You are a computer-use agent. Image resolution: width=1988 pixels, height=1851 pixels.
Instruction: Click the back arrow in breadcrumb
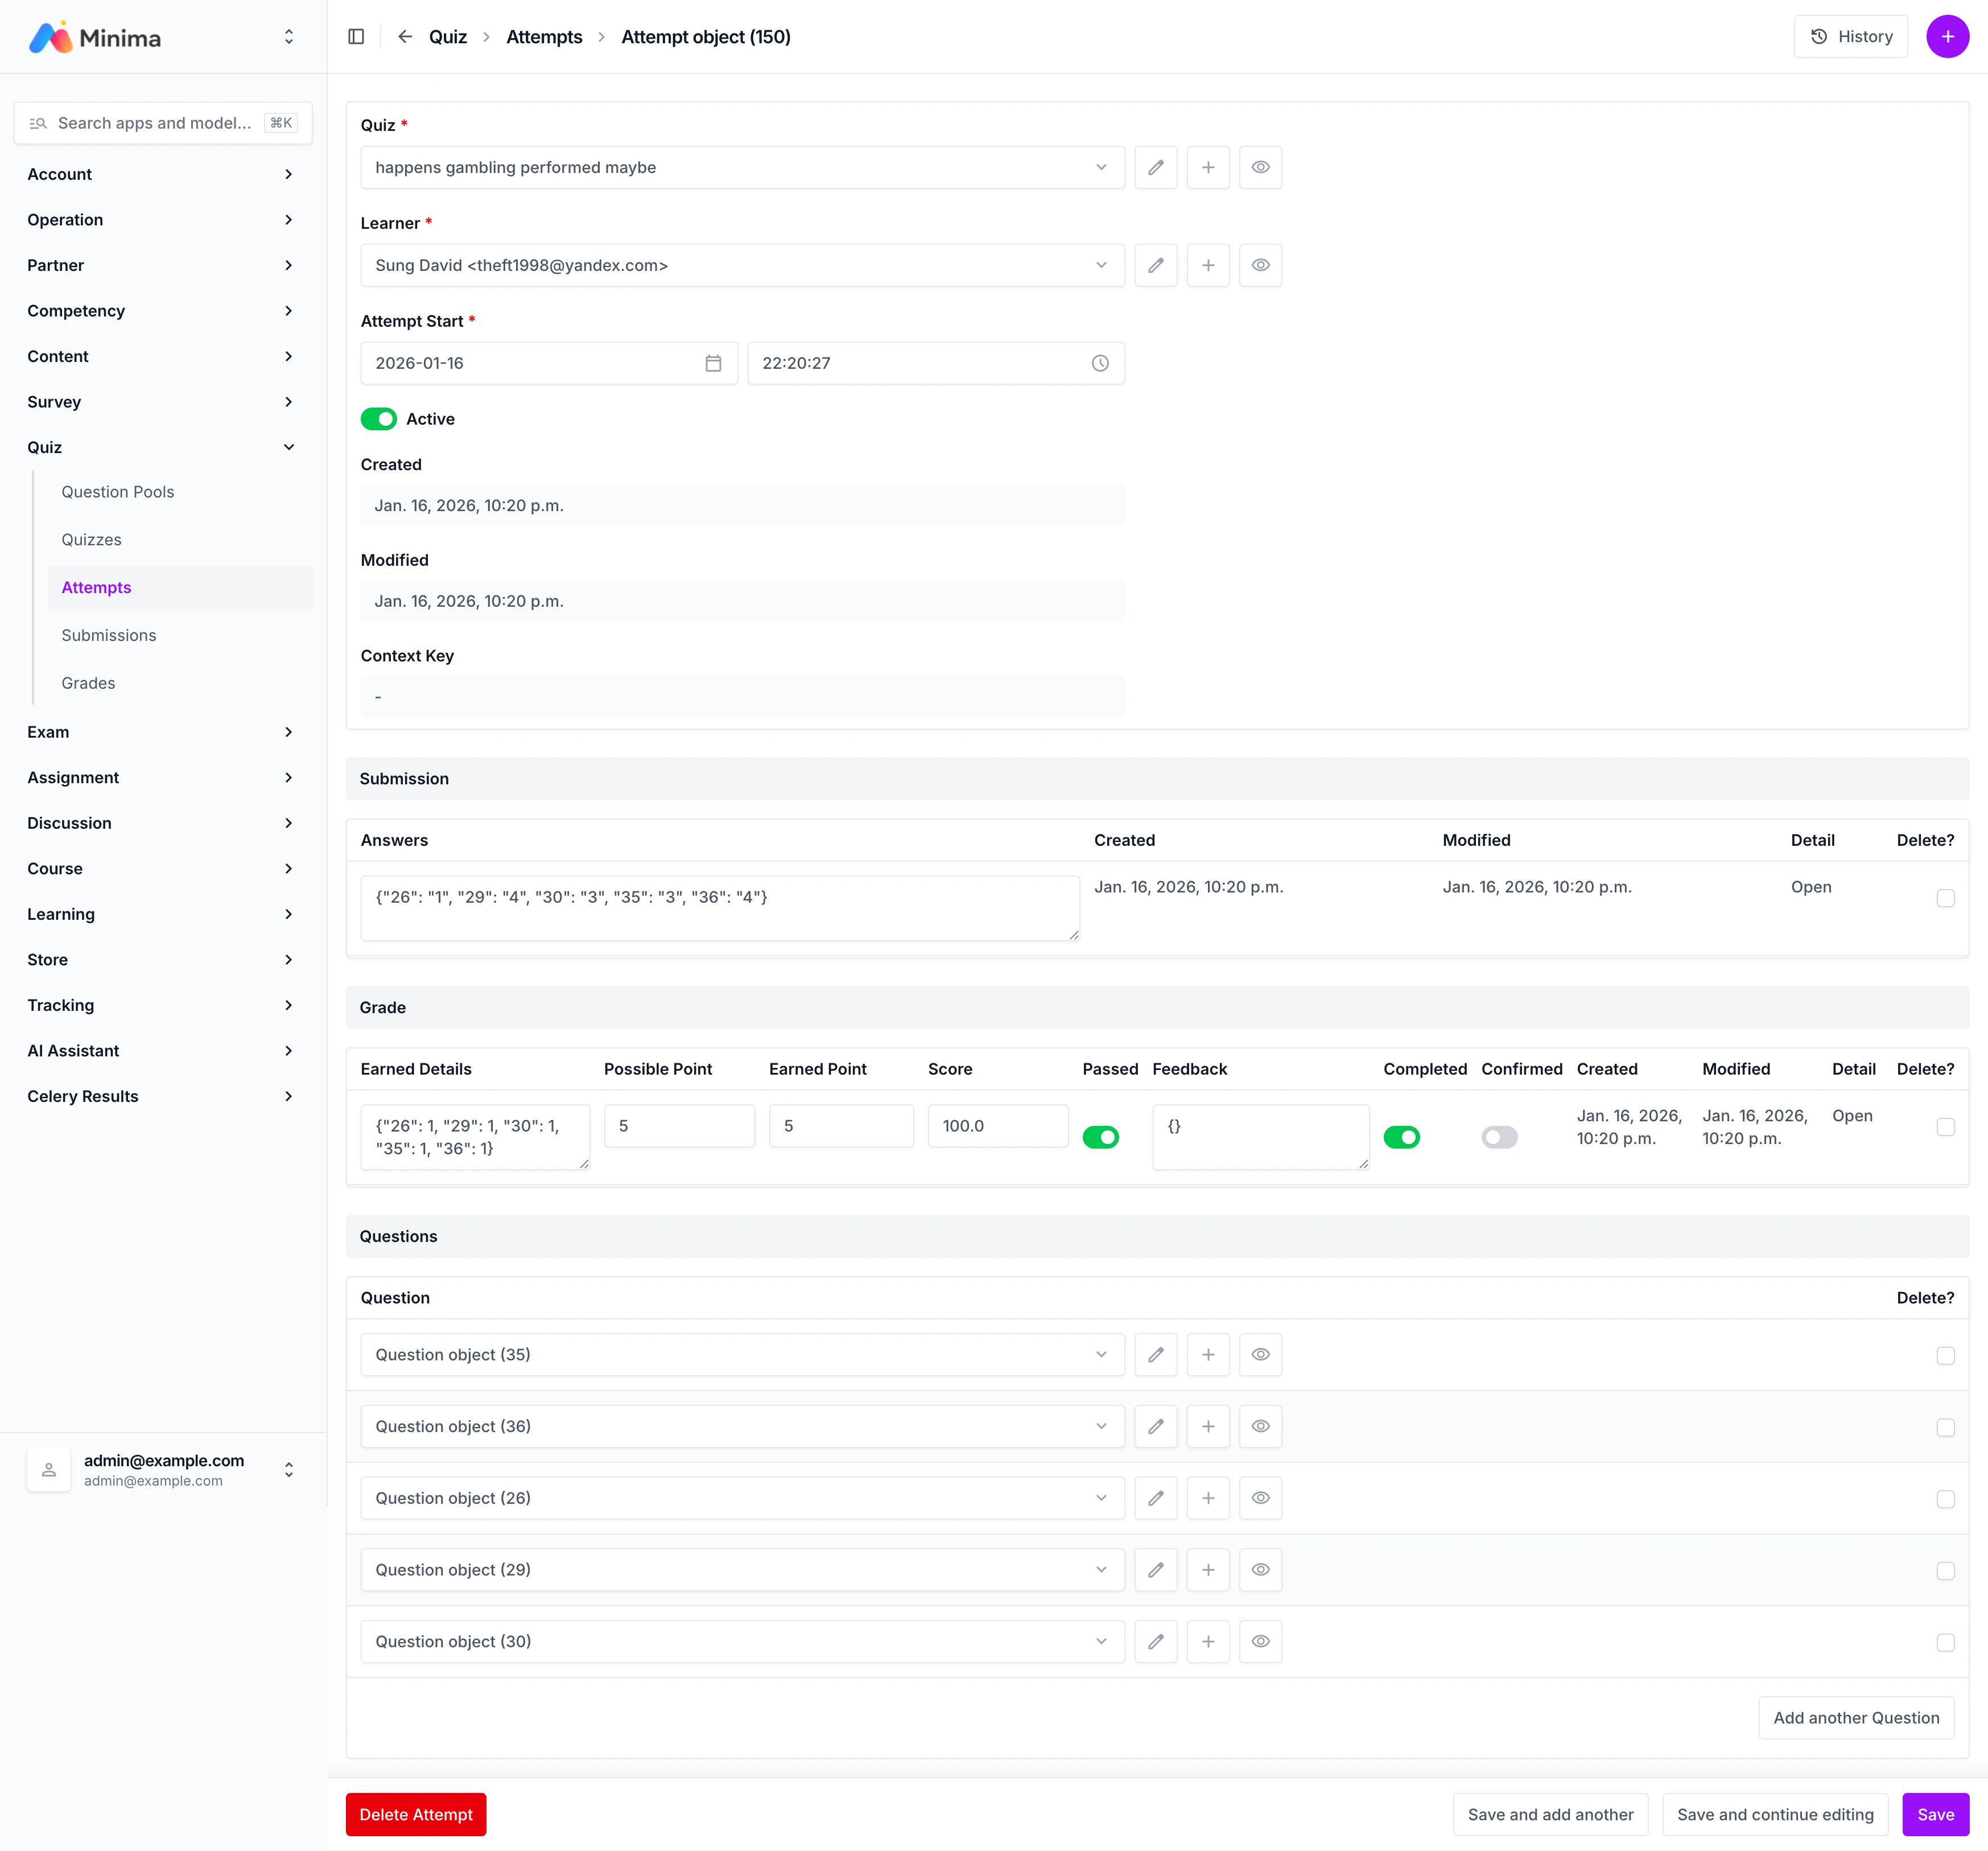point(405,37)
